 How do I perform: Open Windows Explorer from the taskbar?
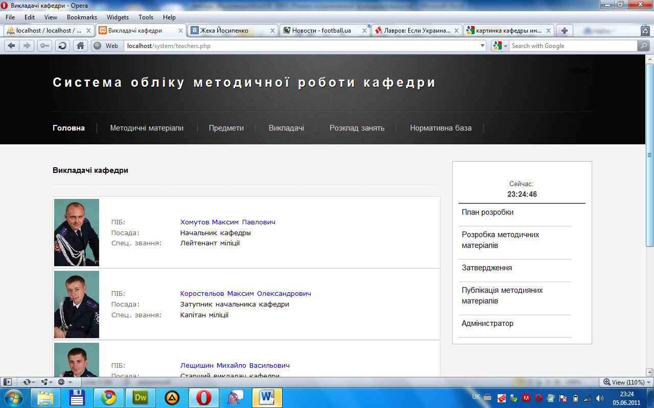pos(46,398)
